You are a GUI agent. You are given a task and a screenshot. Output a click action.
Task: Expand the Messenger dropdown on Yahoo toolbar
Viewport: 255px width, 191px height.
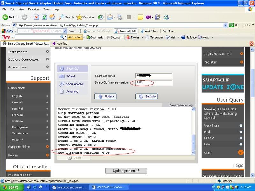164,37
